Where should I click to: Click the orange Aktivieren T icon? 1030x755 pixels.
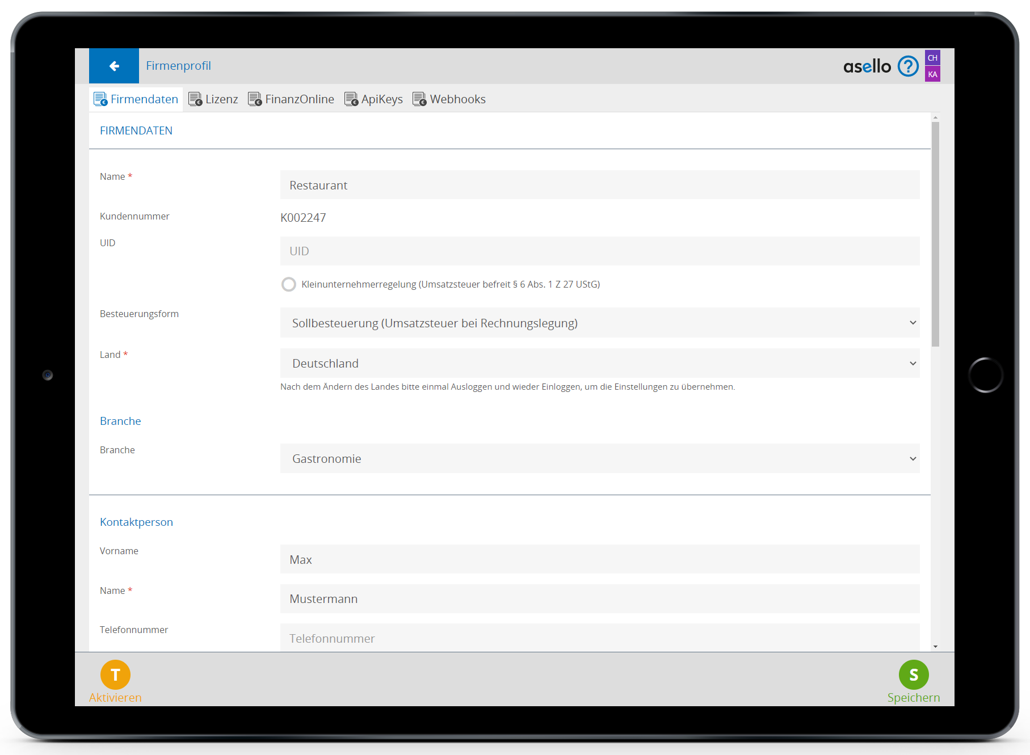tap(115, 674)
